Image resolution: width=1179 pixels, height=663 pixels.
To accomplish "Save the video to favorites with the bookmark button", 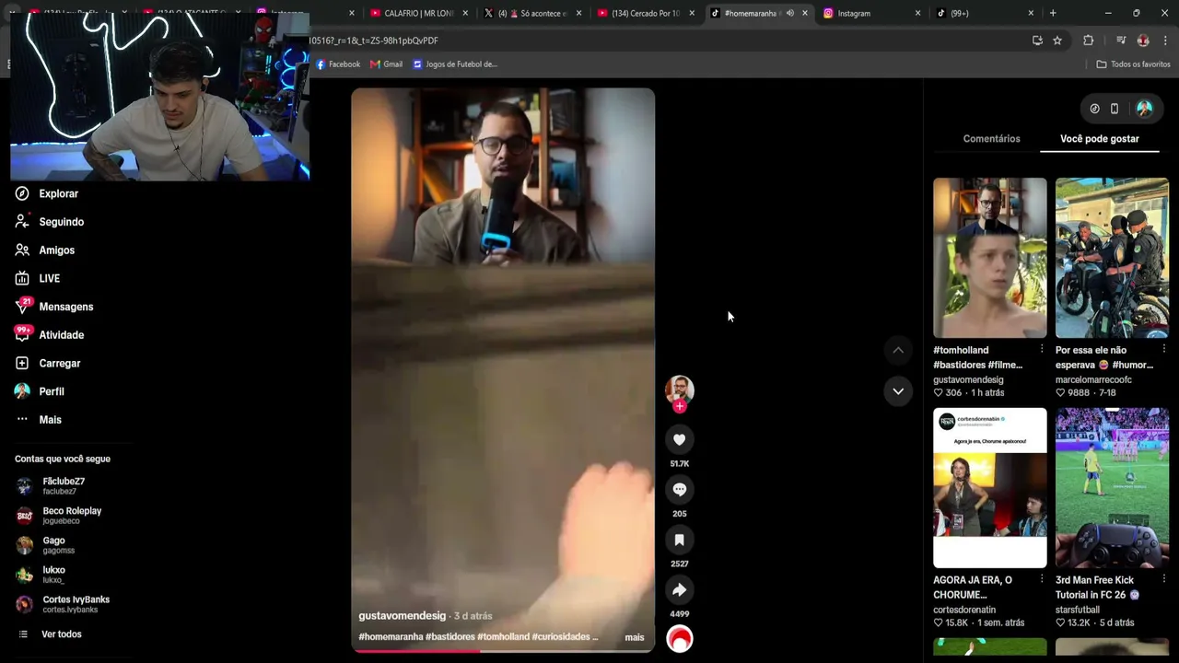I will [x=680, y=541].
